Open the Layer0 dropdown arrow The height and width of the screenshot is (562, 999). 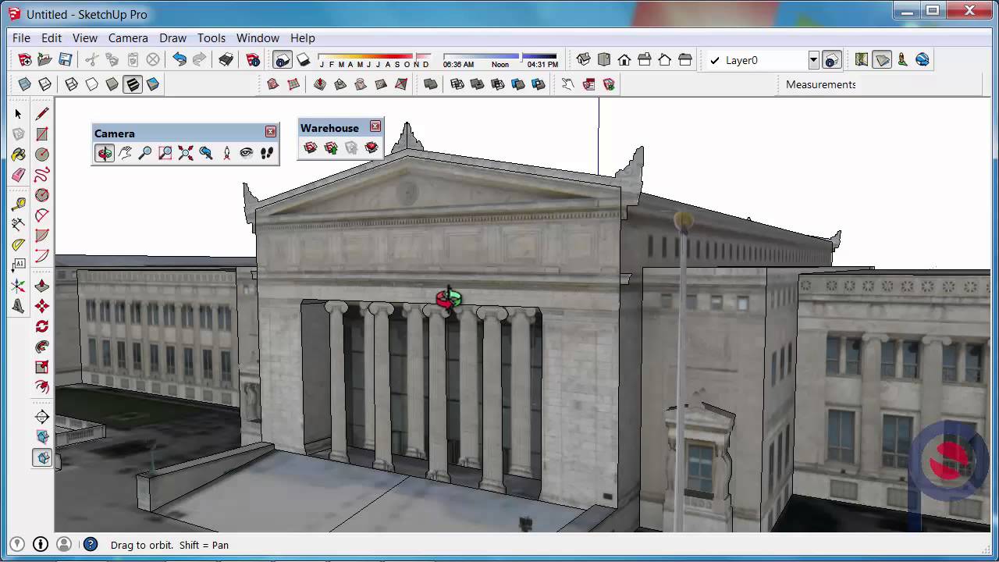tap(813, 60)
